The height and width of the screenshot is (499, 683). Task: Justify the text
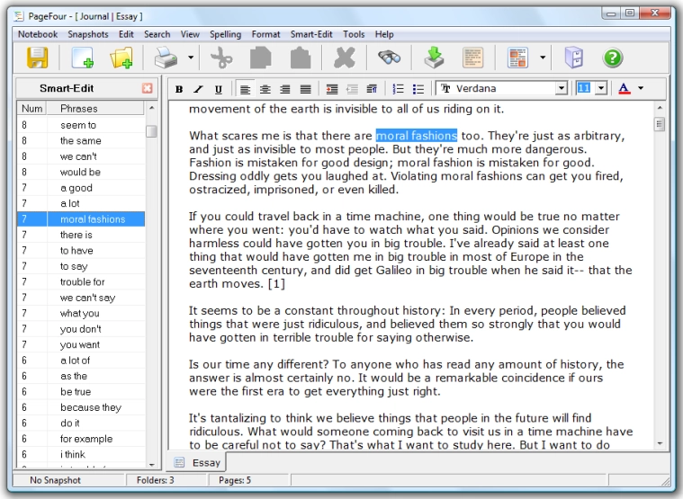305,89
